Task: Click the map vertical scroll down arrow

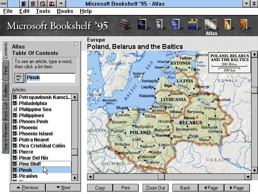Action: pos(254,170)
